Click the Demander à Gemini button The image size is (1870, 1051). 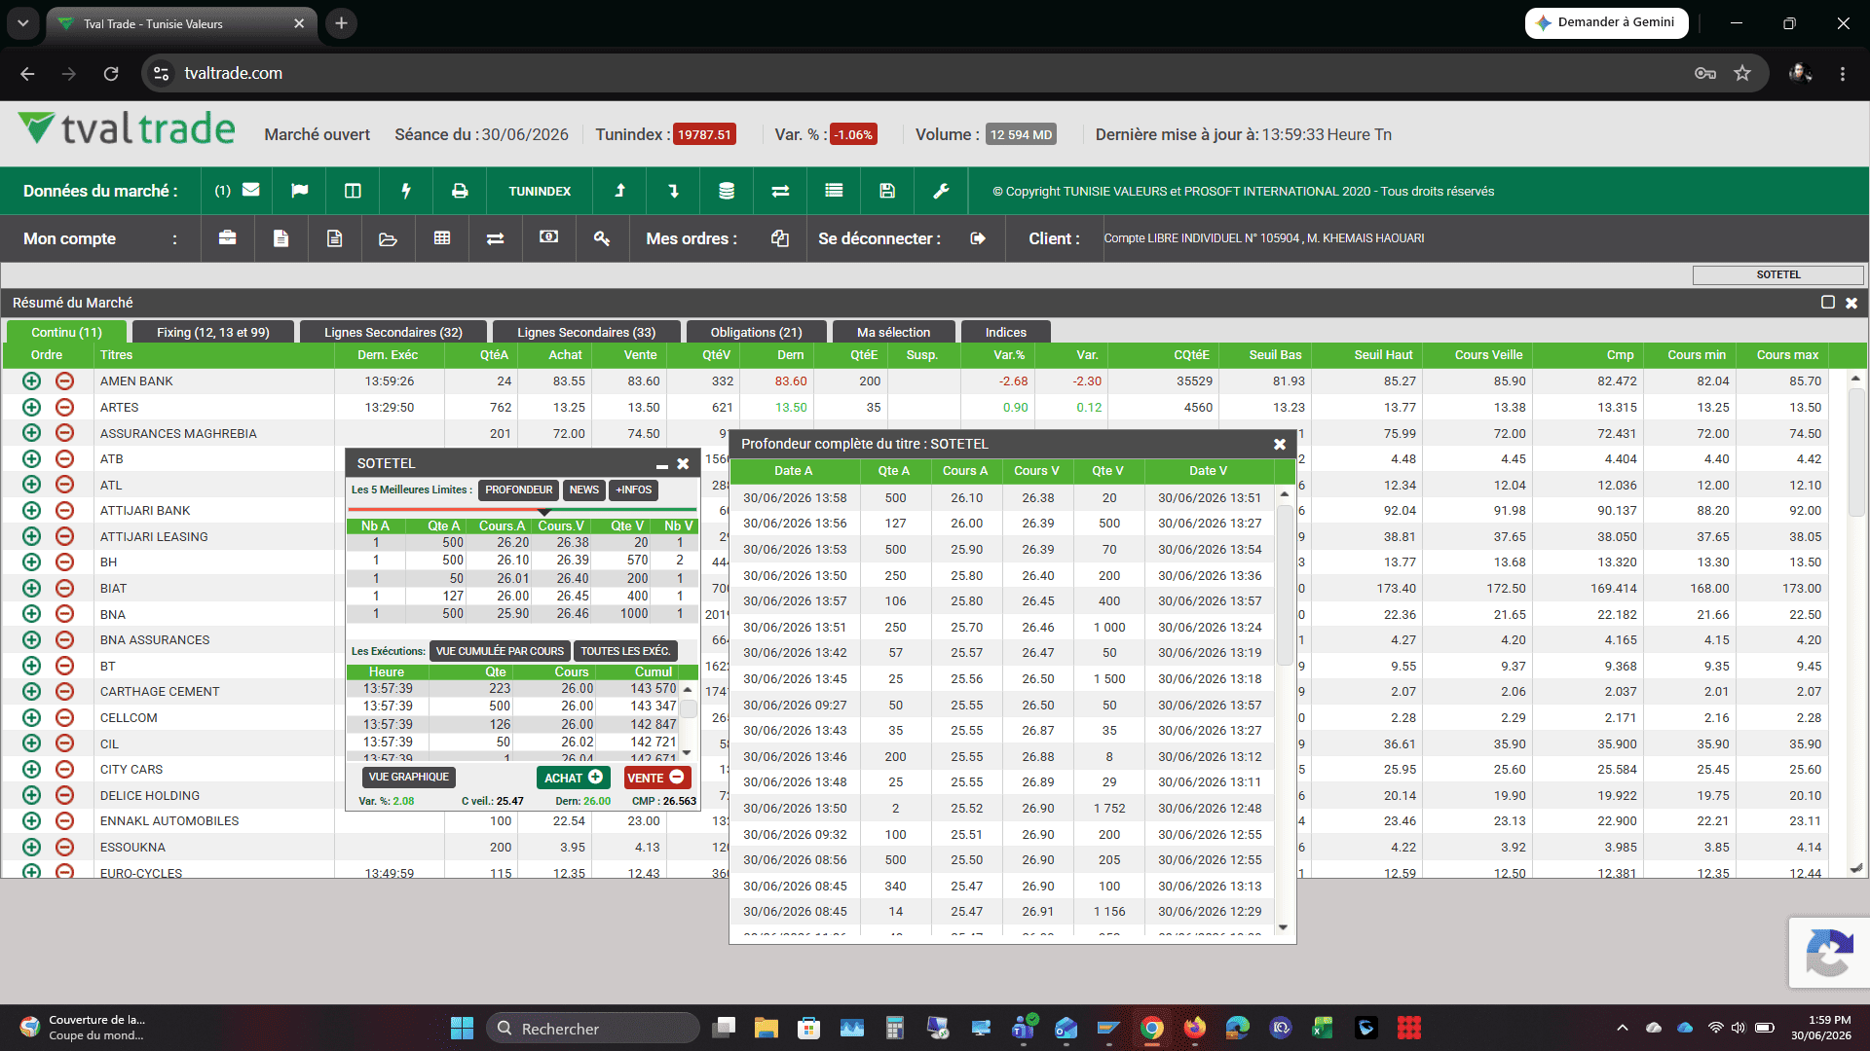[x=1606, y=22]
